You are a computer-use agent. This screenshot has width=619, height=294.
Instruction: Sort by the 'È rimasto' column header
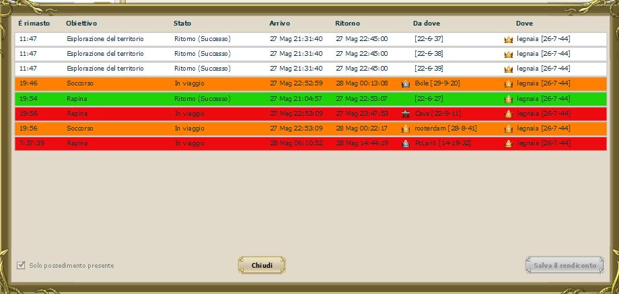click(34, 24)
